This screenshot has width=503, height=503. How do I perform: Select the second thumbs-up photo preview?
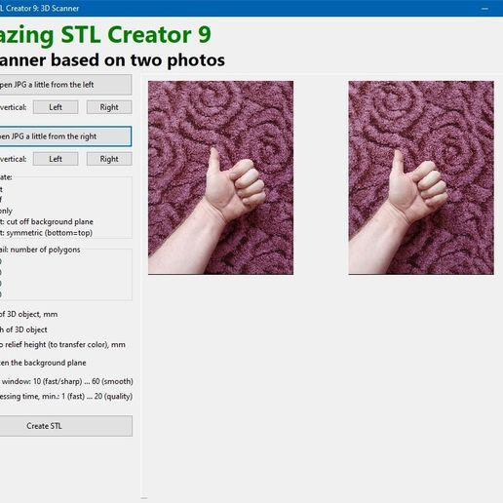point(421,177)
